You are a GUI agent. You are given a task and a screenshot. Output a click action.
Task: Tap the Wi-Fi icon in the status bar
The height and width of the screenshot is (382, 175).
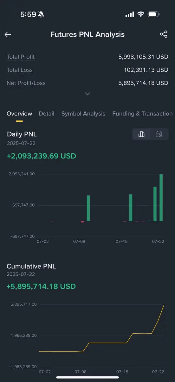coord(140,14)
